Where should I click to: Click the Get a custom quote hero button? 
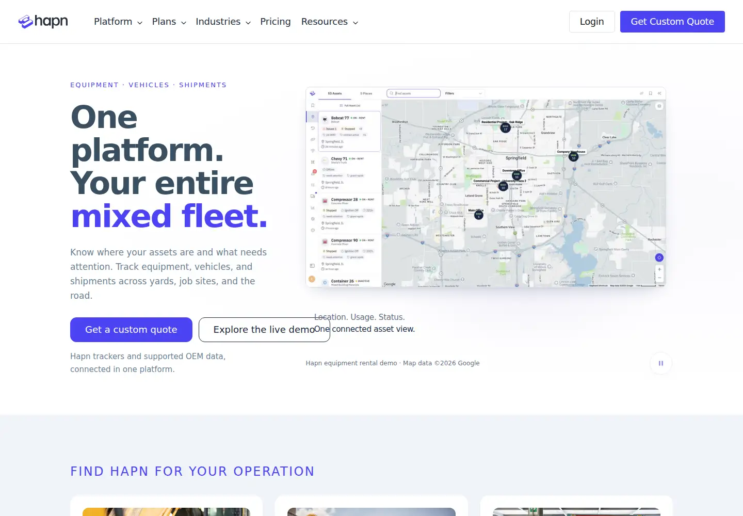[x=131, y=330]
